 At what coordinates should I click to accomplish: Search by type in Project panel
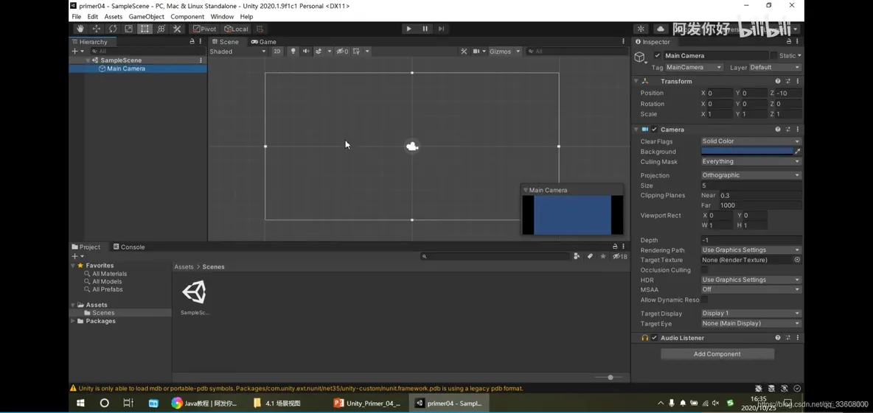(x=577, y=256)
